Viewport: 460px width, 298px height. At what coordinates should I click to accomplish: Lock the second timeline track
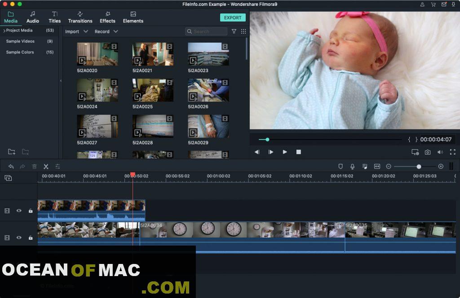point(31,238)
